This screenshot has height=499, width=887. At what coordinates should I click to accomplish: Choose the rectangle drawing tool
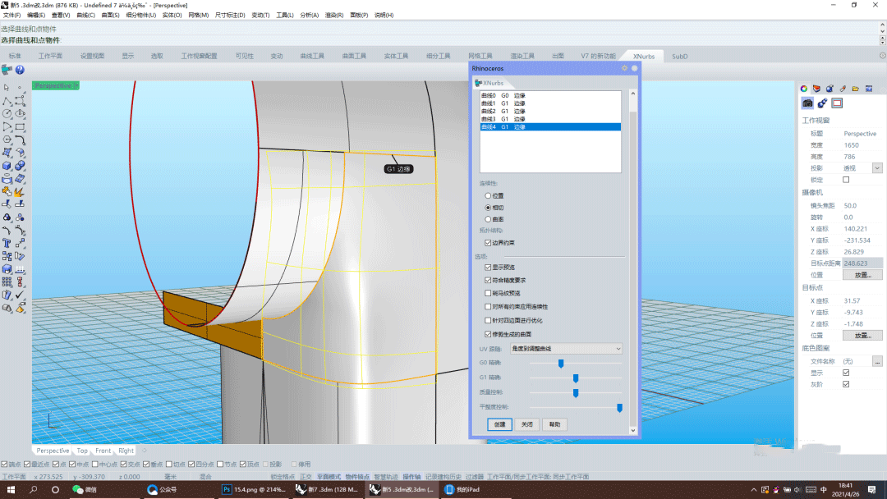click(20, 126)
